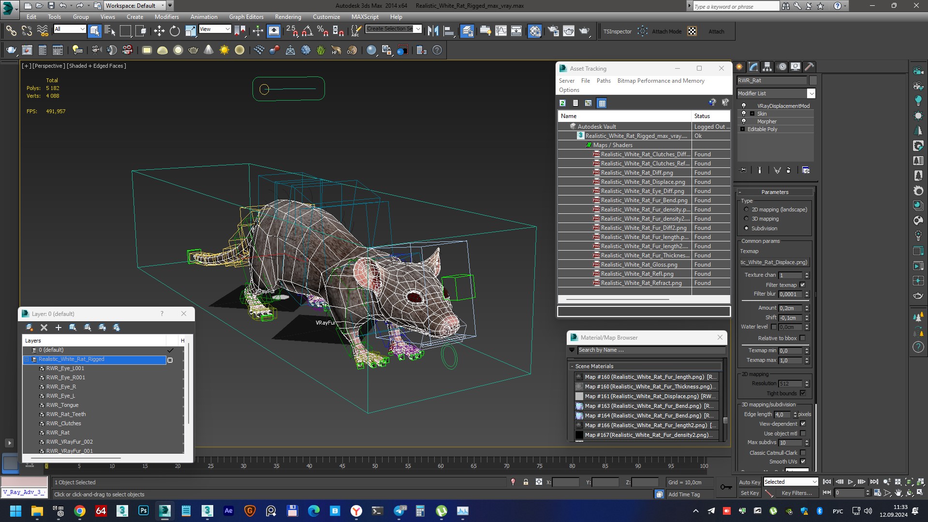Screen dimensions: 928x522
Task: Click the green grass VRayFur icon
Action: click(321, 50)
